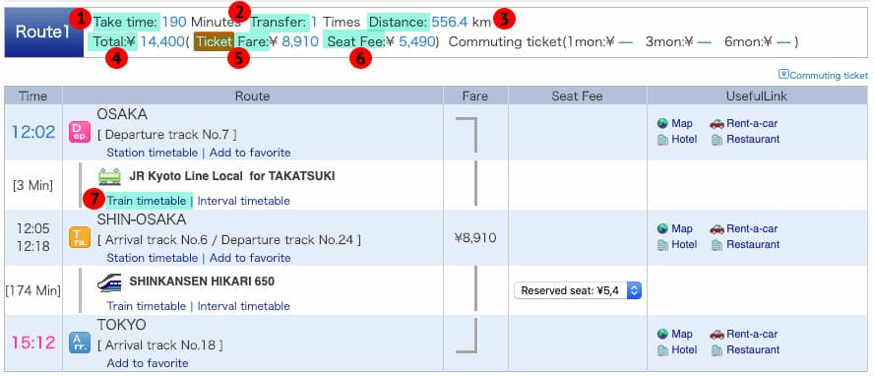This screenshot has width=874, height=376.
Task: Click JR Kyoto Line Local for TAKATSUKI text
Action: pos(232,176)
